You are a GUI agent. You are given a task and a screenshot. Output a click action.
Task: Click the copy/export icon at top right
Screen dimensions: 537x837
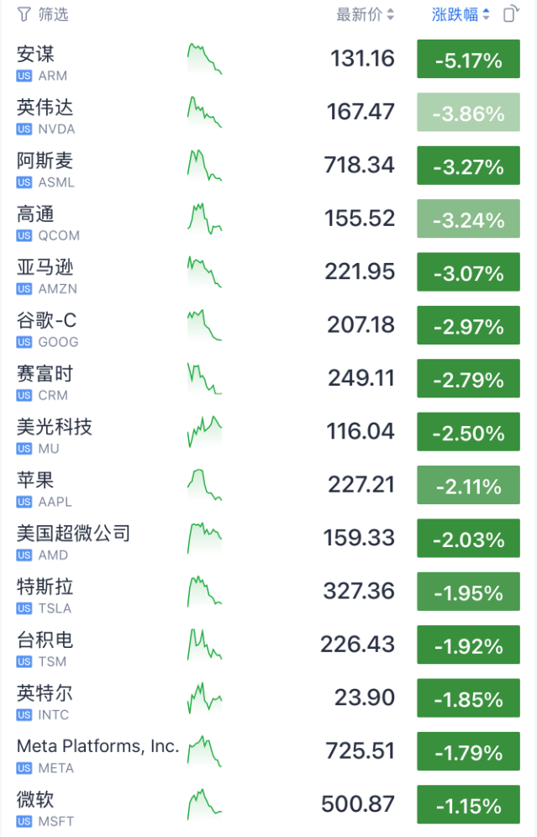511,13
